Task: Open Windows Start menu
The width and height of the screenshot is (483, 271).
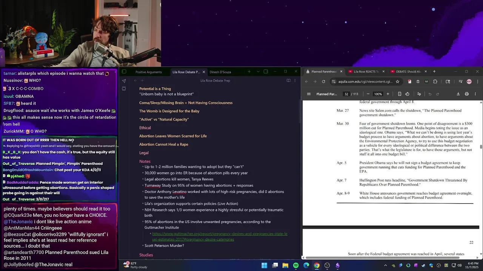Action: [265, 265]
